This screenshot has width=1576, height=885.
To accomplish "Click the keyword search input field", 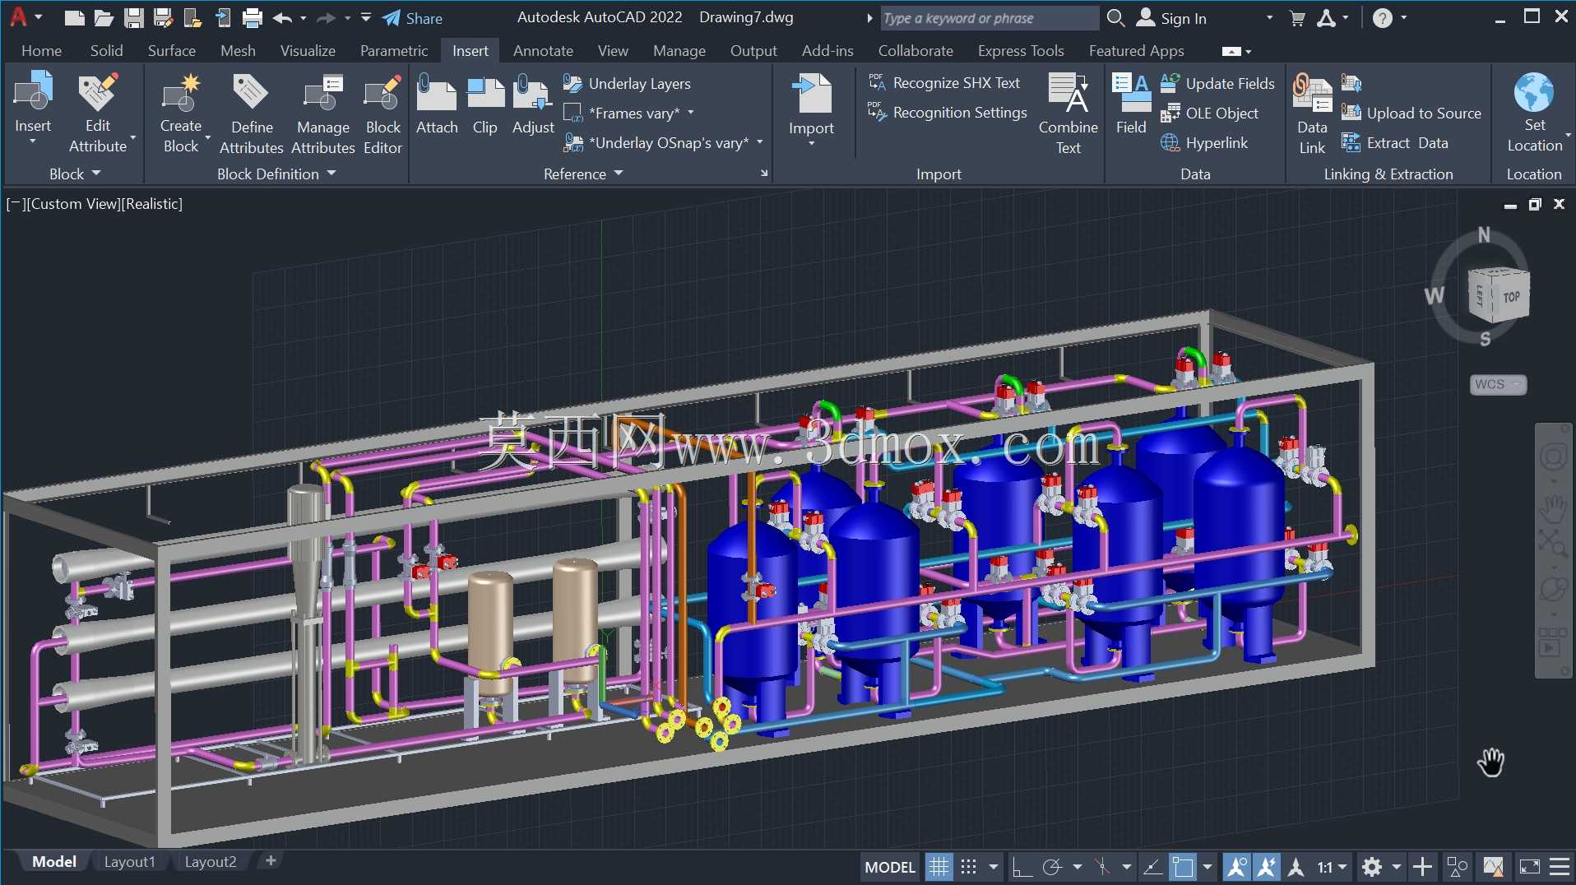I will (989, 18).
